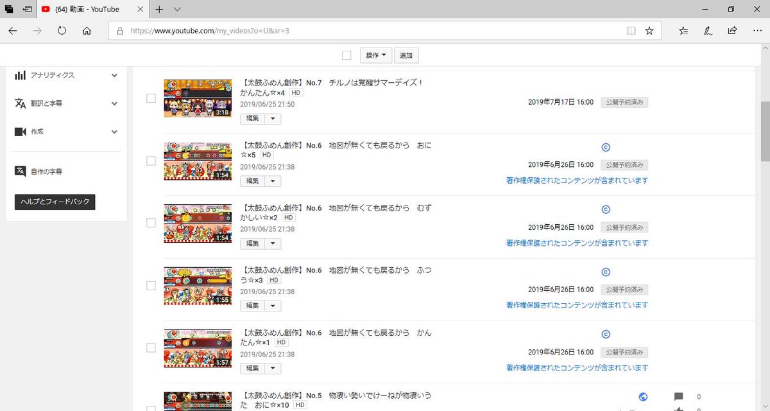Expand the 翻訳と字幕 sidebar section
The image size is (770, 411).
click(x=114, y=103)
